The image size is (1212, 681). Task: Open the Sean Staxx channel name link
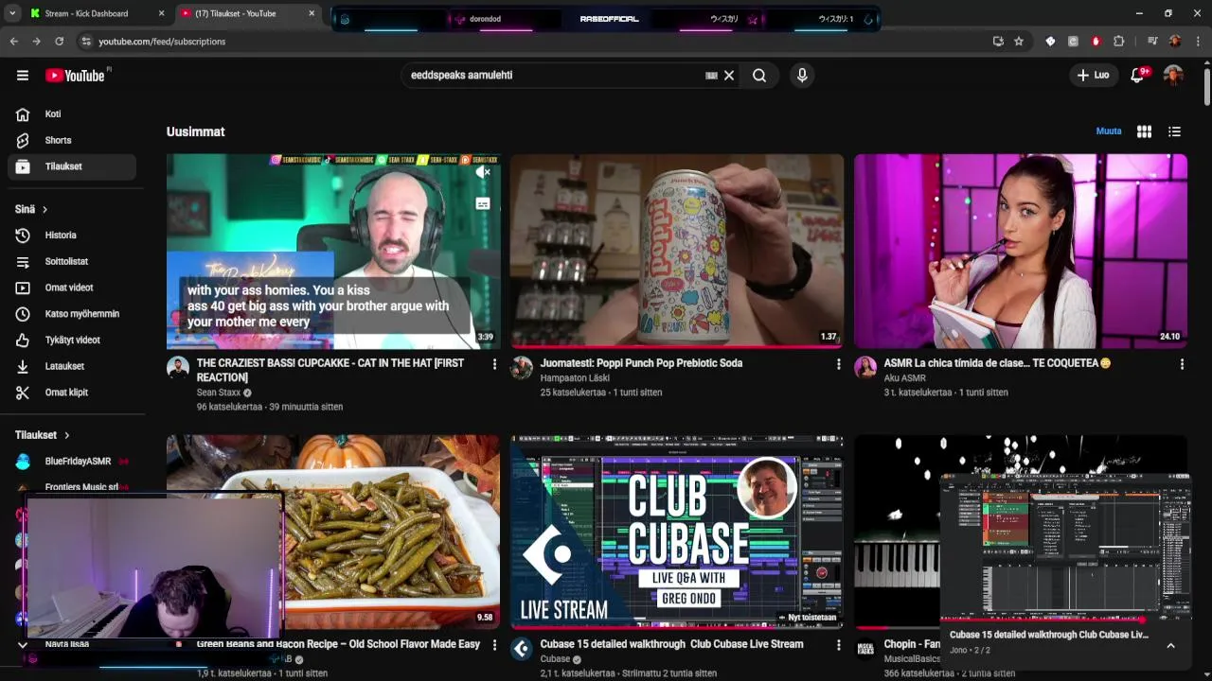pos(219,393)
